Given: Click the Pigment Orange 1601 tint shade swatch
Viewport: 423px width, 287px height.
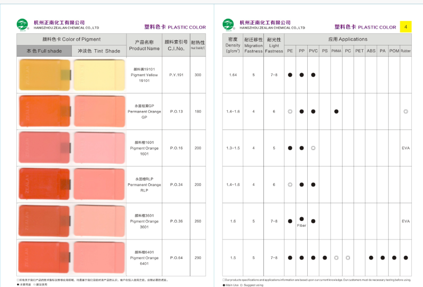Looking at the screenshot, I should click(x=98, y=148).
